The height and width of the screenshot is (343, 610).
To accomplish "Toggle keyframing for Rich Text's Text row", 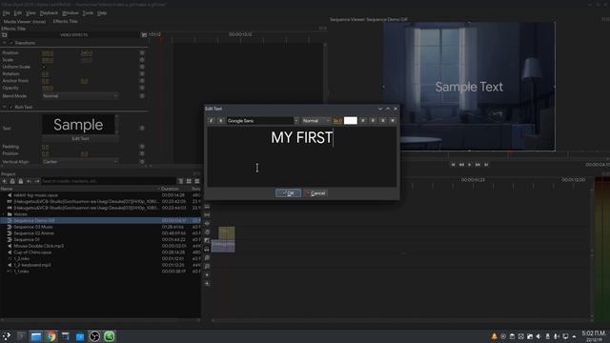I will point(142,128).
